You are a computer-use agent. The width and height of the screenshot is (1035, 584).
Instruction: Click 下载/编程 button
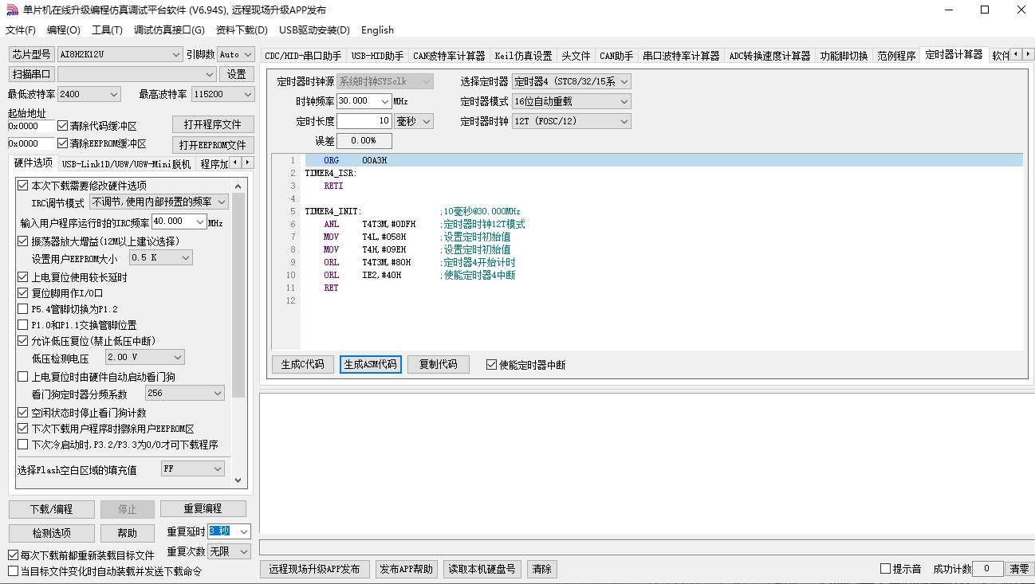pyautogui.click(x=51, y=509)
